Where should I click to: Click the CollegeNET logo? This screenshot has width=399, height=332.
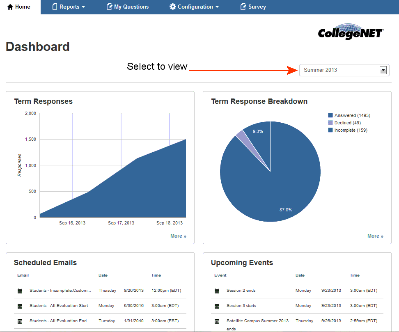coord(351,32)
